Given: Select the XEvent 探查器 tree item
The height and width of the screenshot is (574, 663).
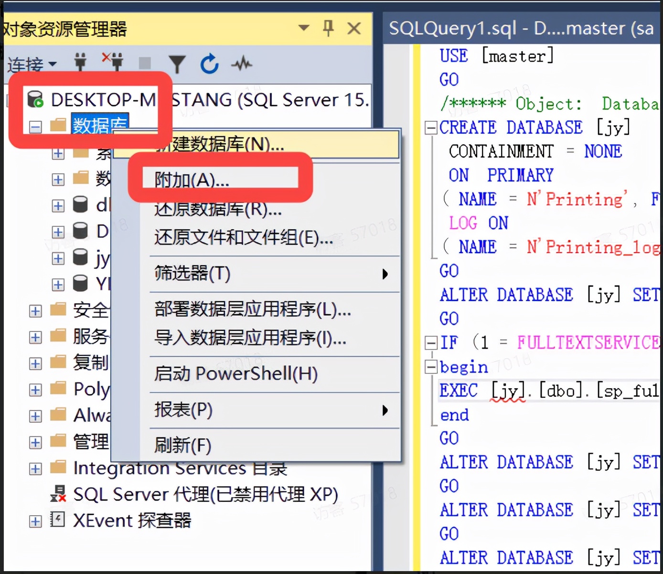Looking at the screenshot, I should pos(132,521).
